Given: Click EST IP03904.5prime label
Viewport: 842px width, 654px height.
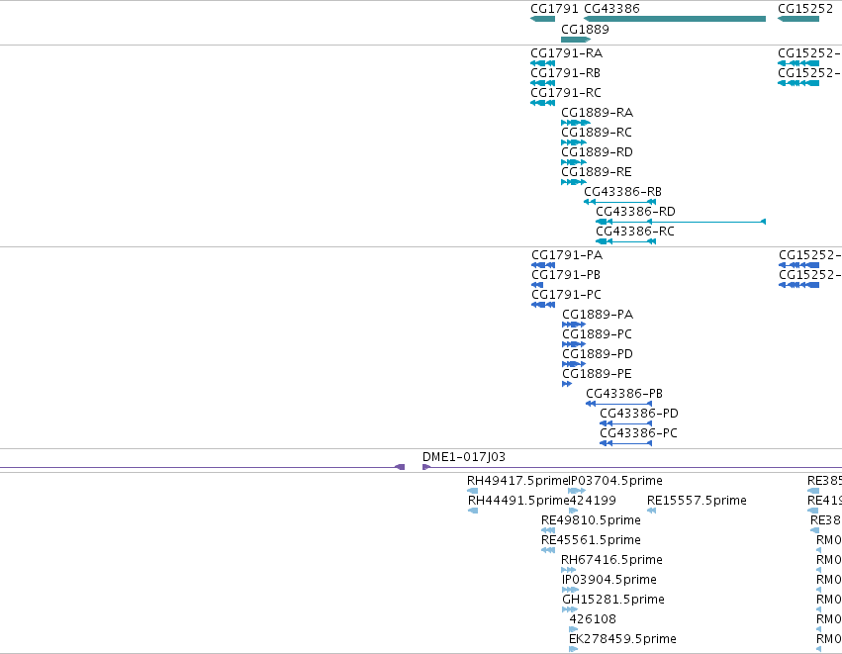Looking at the screenshot, I should 609,580.
